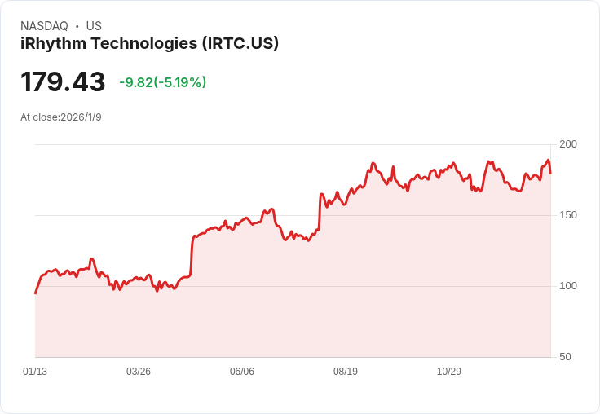Click the At close:2026/1/9 timestamp
600x414 pixels.
(61, 117)
